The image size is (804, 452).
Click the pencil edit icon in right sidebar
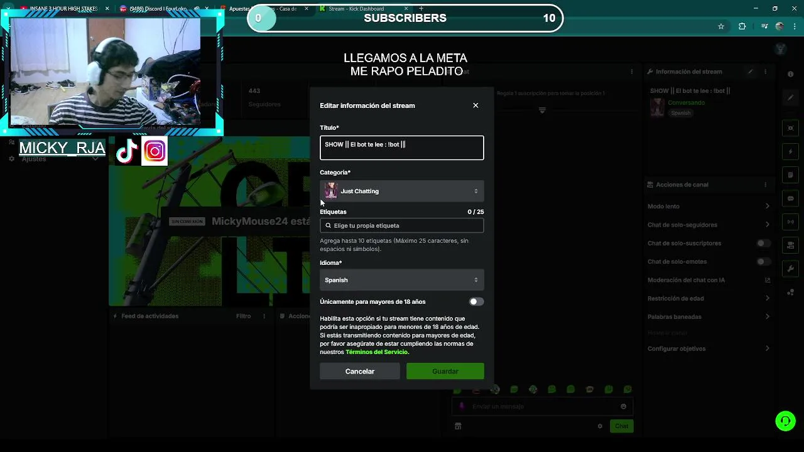tap(790, 98)
